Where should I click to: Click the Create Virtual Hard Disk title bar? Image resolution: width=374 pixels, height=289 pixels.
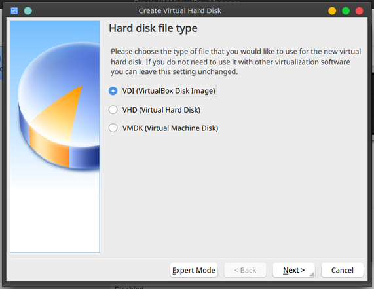tap(180, 10)
